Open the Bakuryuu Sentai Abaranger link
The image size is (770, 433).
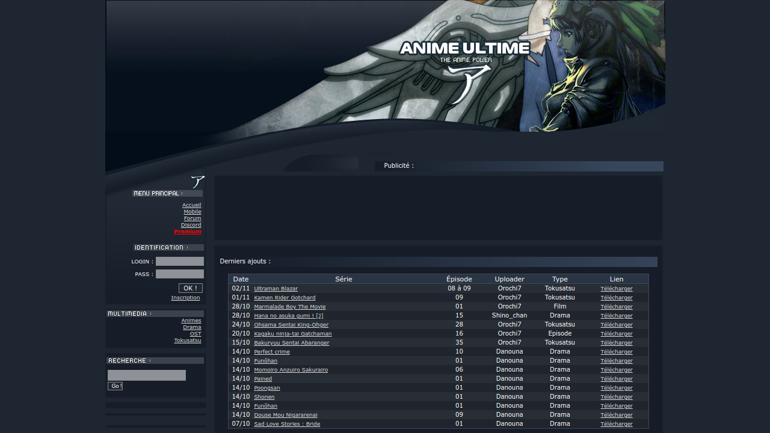tap(292, 343)
